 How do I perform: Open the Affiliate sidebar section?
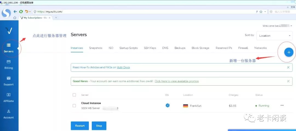(x=9, y=98)
